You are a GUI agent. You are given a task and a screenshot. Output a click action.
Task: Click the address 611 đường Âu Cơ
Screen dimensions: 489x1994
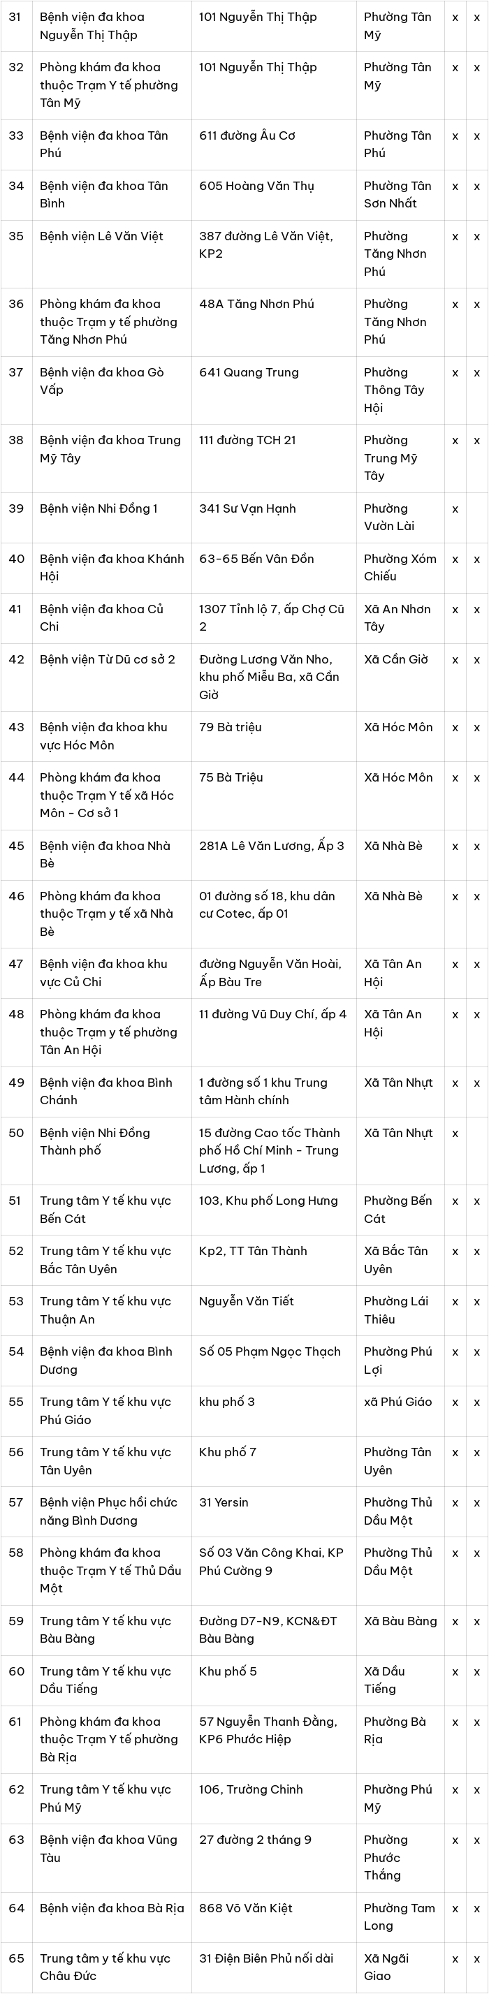point(247,135)
